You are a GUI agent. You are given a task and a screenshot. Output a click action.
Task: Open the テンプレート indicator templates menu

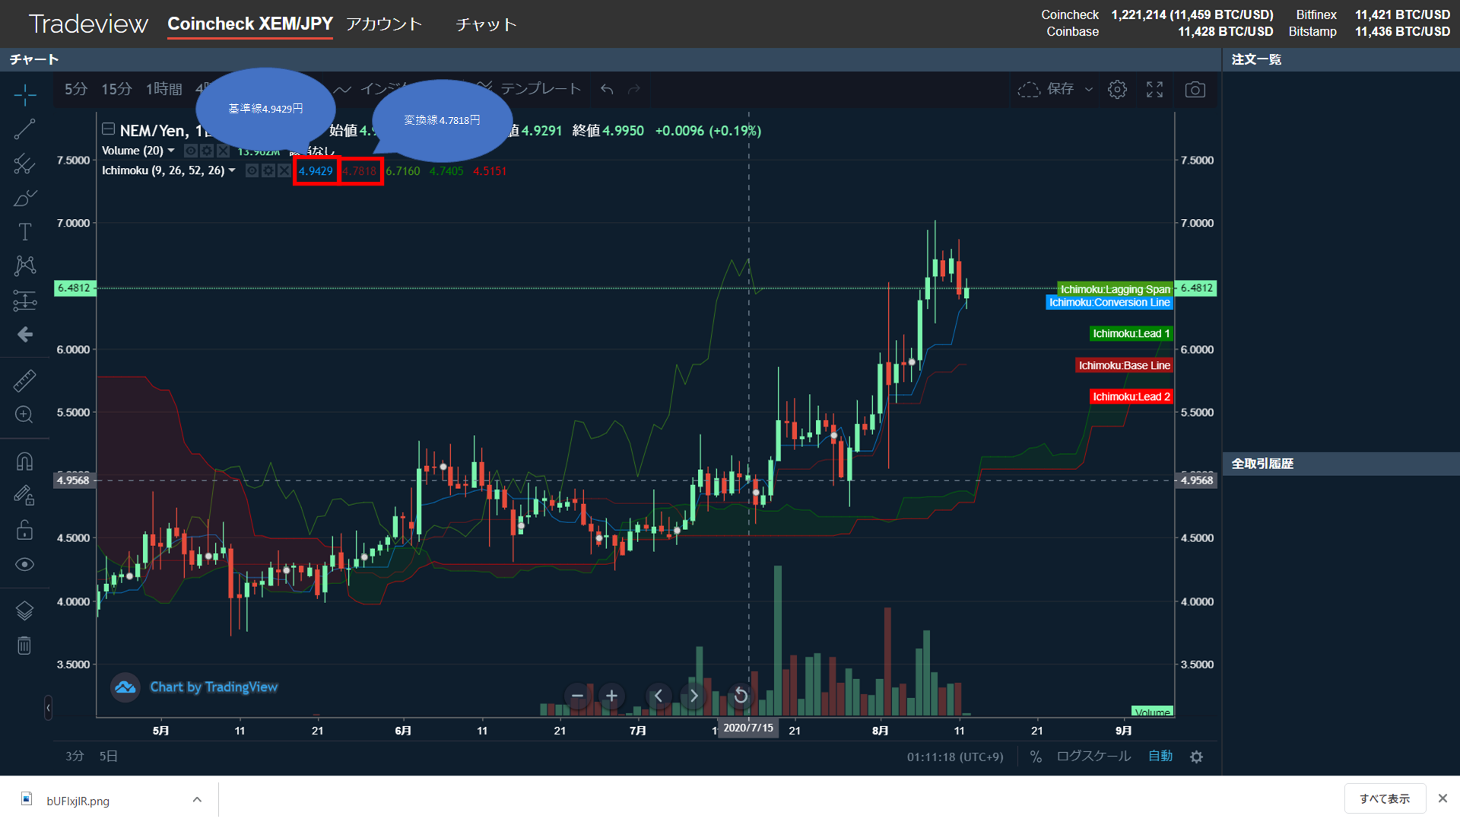(541, 89)
